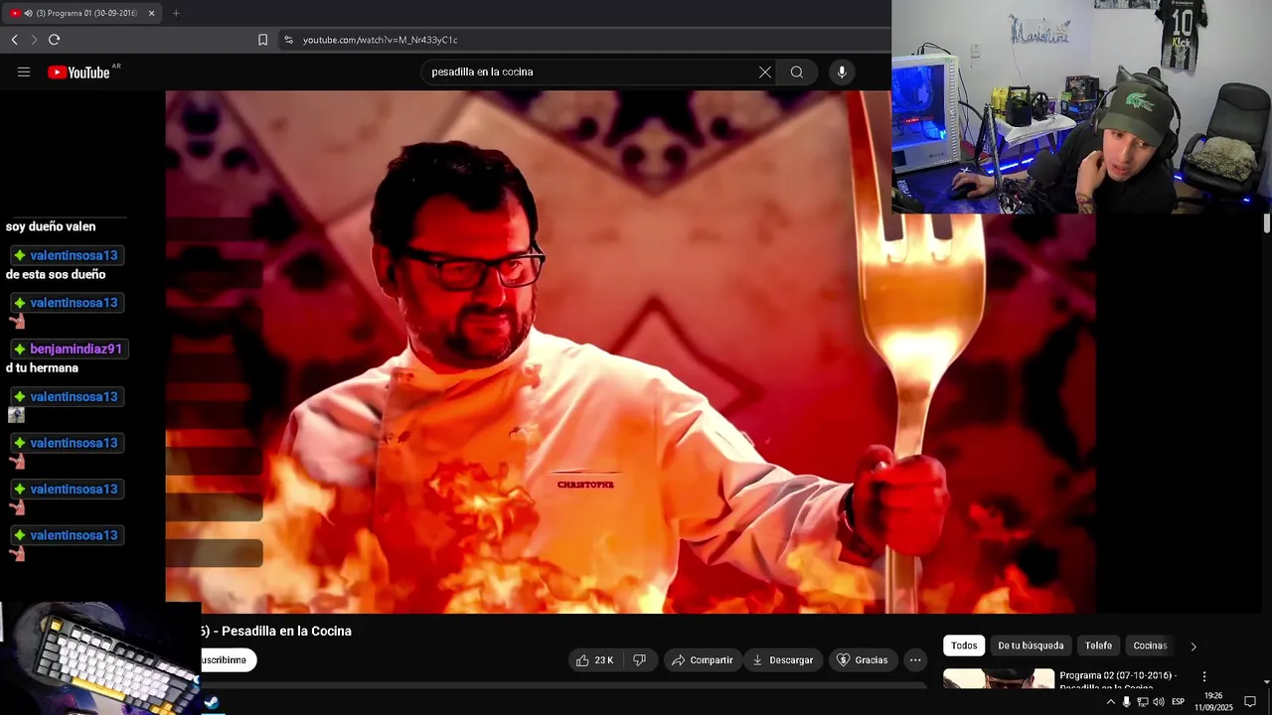Go to the YouTube home logo
The image size is (1272, 715).
point(79,71)
